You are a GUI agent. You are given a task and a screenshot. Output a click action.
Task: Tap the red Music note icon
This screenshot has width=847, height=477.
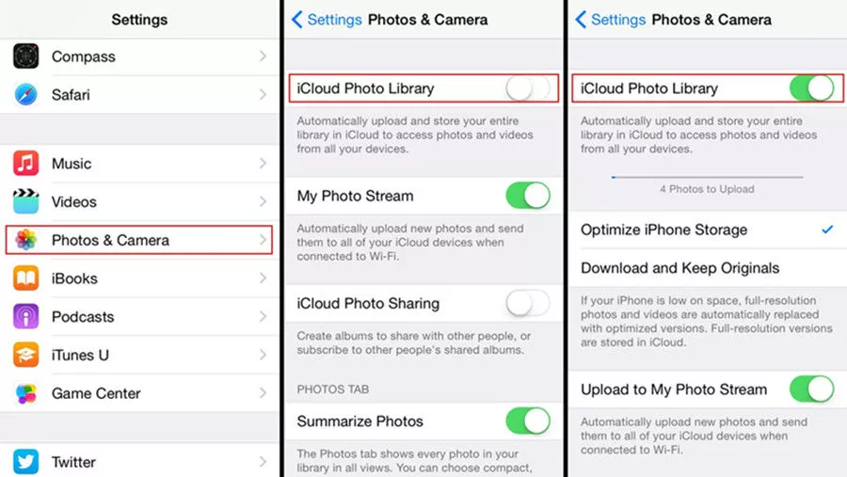tap(26, 163)
